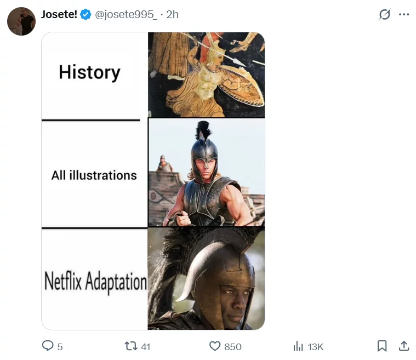This screenshot has width=416, height=360.
Task: Open Josete's profile picture avatar
Action: coord(21,21)
